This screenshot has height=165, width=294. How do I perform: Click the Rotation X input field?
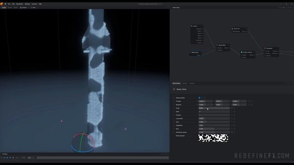pyautogui.click(x=206, y=104)
